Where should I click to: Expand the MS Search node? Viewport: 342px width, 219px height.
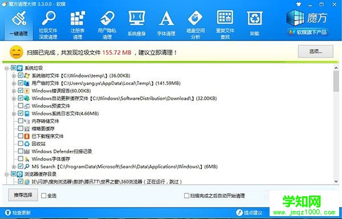(x=14, y=167)
